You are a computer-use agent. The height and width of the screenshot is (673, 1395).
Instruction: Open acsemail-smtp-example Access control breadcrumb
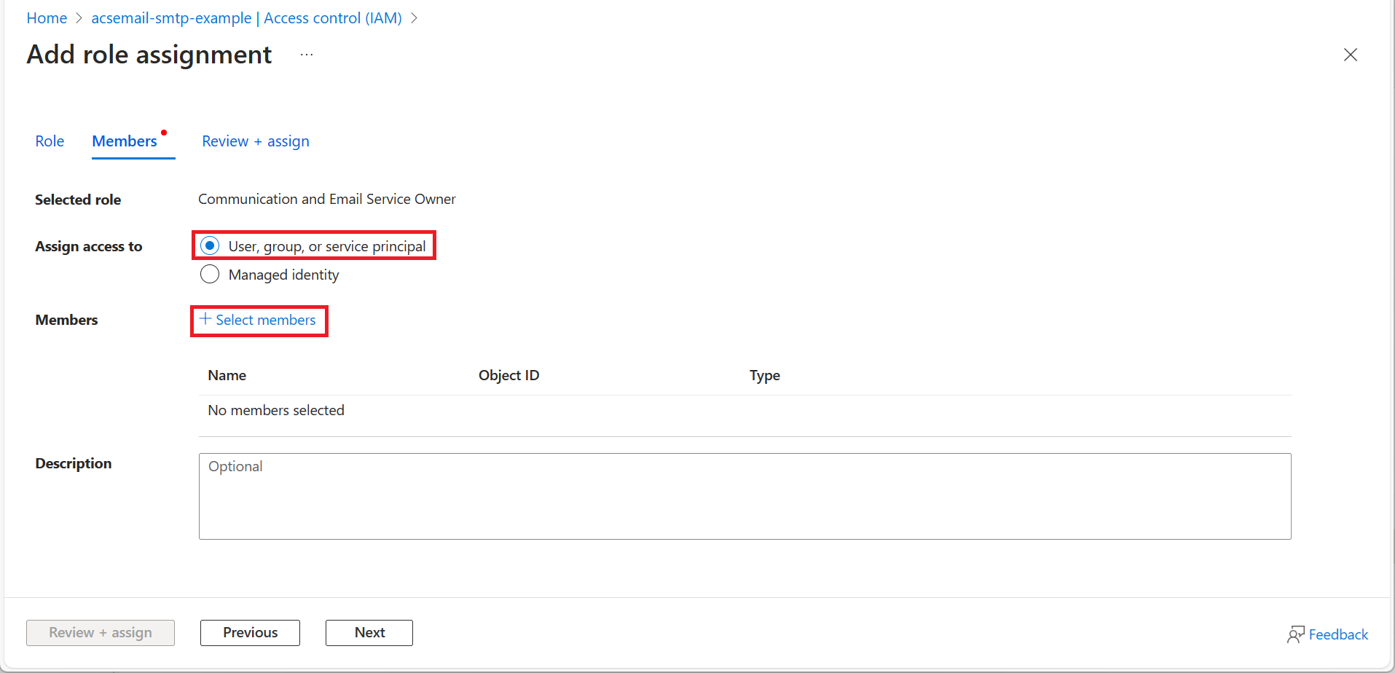click(x=246, y=17)
